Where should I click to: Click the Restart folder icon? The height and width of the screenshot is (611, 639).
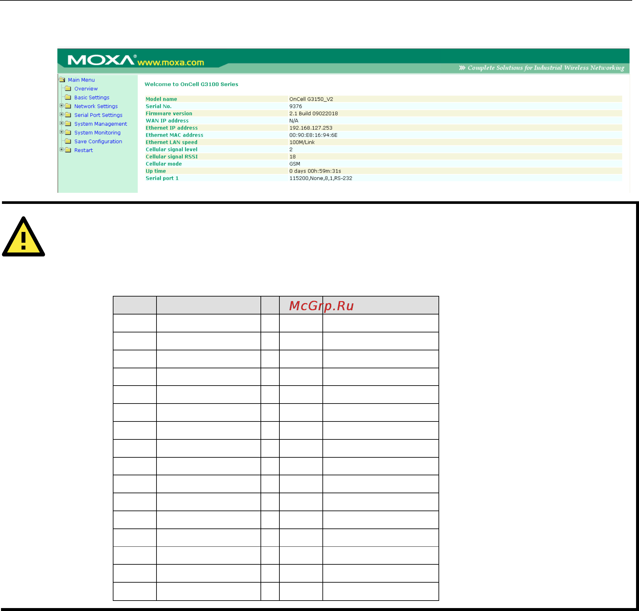[68, 150]
